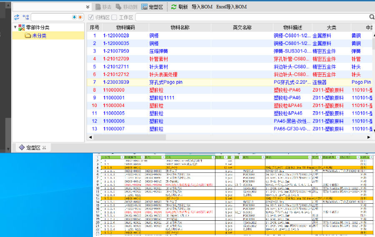This screenshot has width=375, height=237.
Task: Click the 导入BOM button
Action: (x=202, y=7)
